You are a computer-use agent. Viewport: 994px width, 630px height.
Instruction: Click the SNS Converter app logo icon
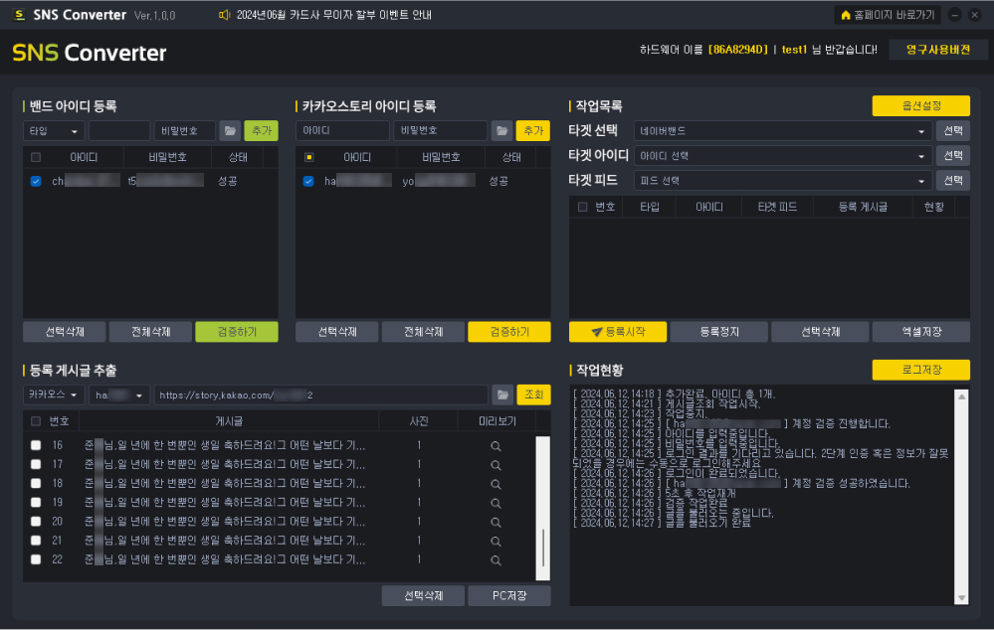point(19,15)
